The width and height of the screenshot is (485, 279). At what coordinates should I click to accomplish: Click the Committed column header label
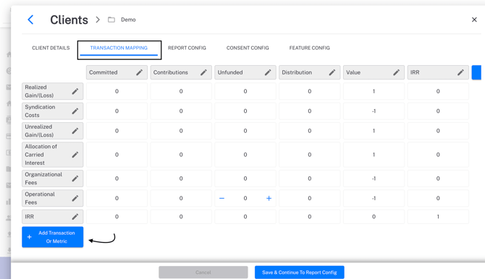pos(104,72)
